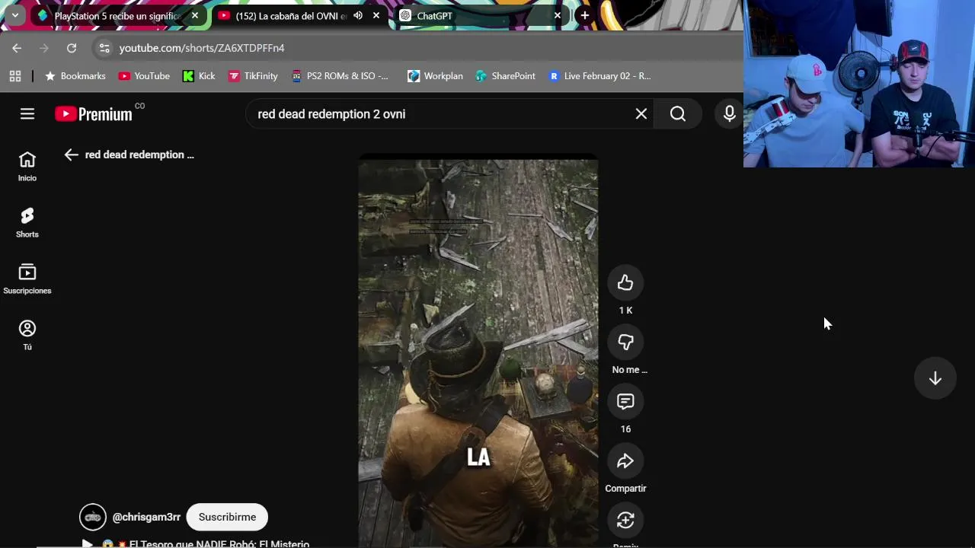975x548 pixels.
Task: Run search with the magnifier button
Action: pos(678,114)
